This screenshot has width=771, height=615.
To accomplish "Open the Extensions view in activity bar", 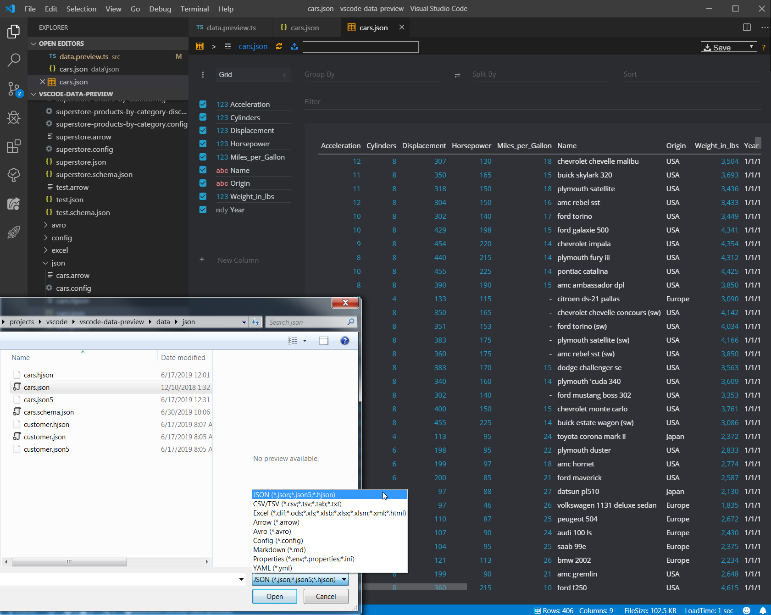I will coord(14,146).
